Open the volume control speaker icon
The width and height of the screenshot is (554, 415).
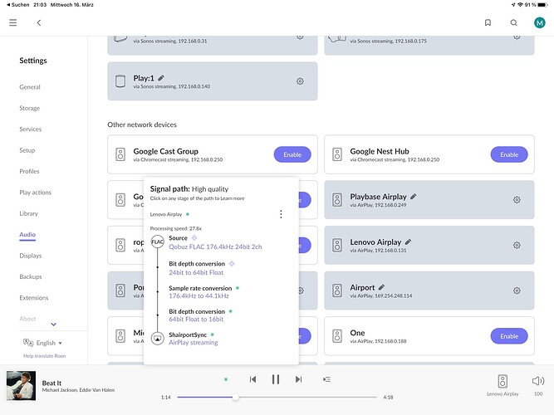(x=538, y=381)
